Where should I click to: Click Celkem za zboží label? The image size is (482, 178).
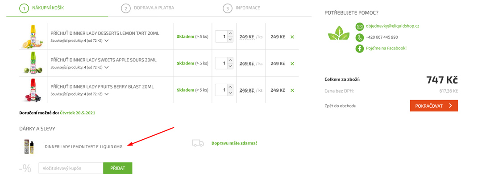click(342, 80)
